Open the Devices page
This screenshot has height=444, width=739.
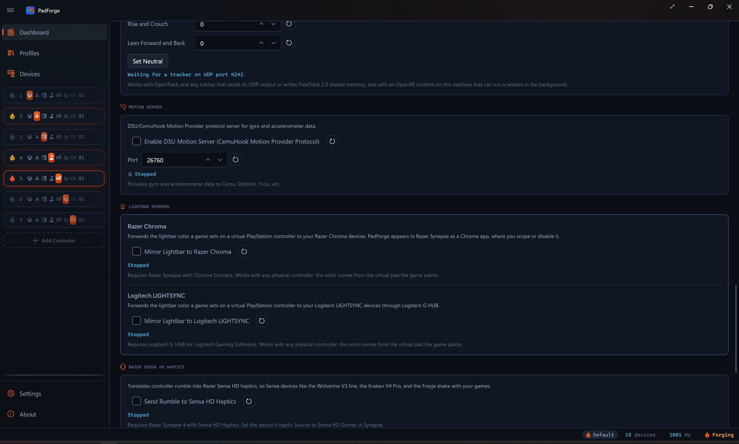55,74
